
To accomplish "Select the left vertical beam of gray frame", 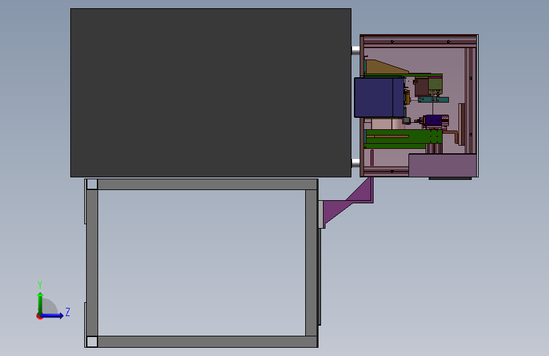I will pos(92,263).
